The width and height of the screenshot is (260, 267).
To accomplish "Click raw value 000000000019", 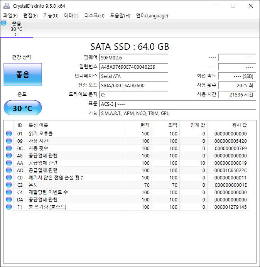I will click(231, 163).
